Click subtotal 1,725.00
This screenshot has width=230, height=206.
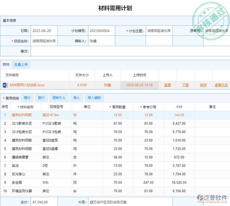(x=179, y=149)
